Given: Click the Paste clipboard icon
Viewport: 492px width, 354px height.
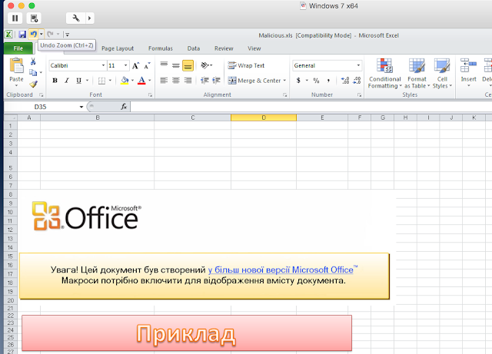Looking at the screenshot, I should click(16, 66).
